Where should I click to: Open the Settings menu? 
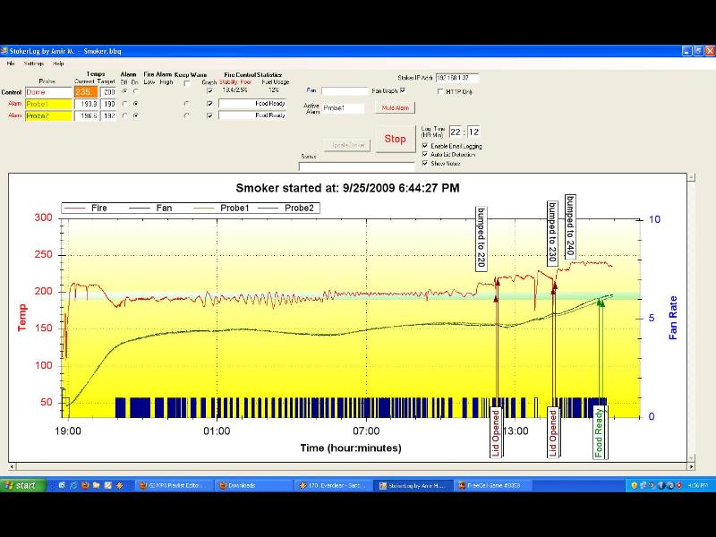[34, 64]
